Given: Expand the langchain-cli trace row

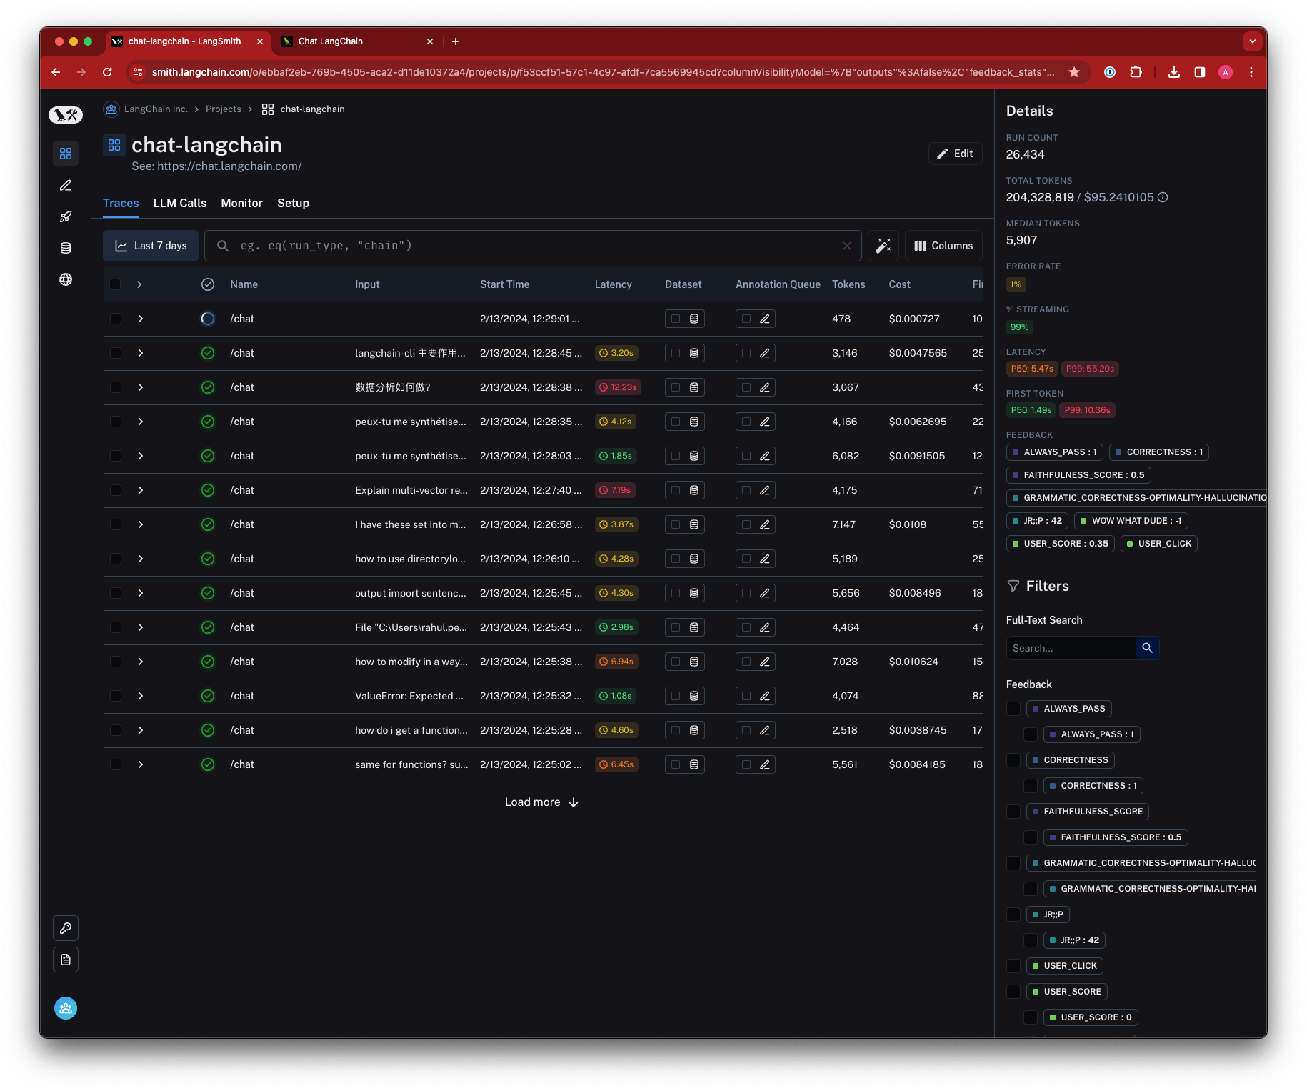Looking at the screenshot, I should [x=141, y=353].
